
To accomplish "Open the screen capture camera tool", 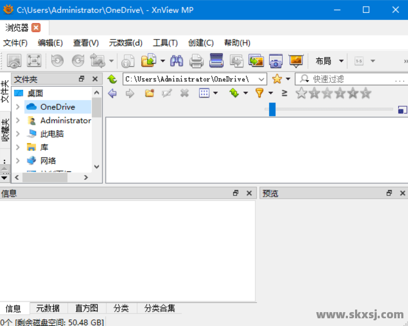I will coord(276,61).
